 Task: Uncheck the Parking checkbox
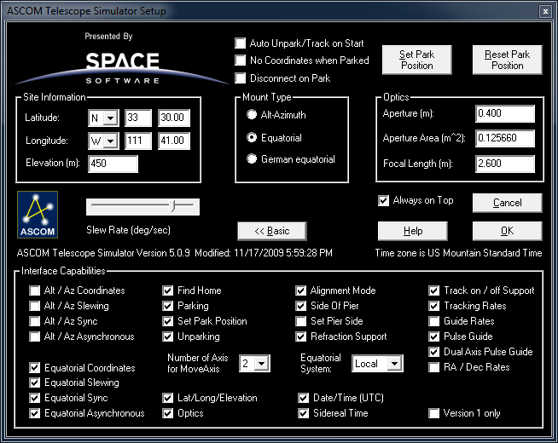coord(167,306)
